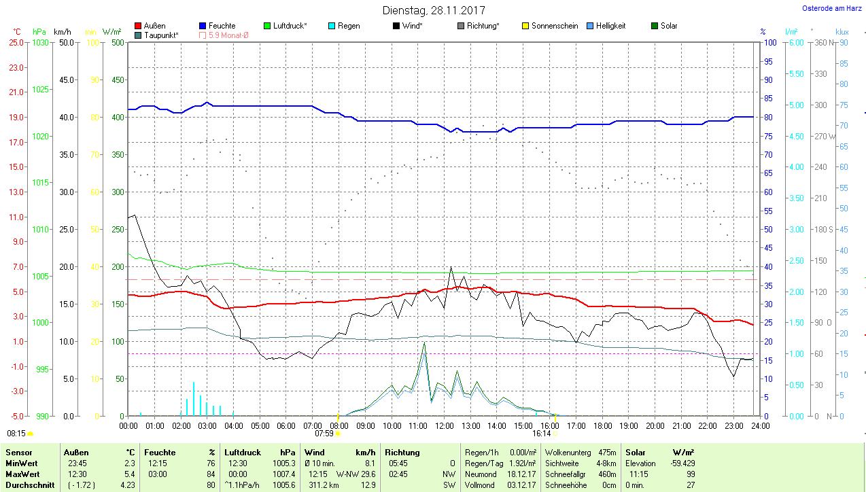Click the blue Feuchte legend swatch
The height and width of the screenshot is (492, 866).
point(203,26)
